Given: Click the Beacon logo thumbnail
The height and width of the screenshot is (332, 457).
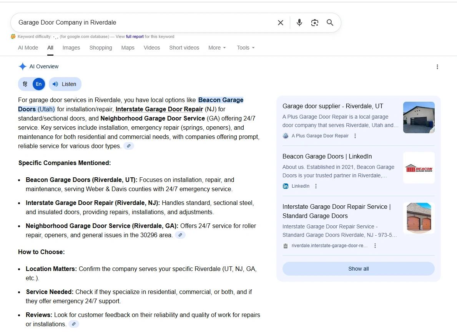Looking at the screenshot, I should [x=419, y=168].
